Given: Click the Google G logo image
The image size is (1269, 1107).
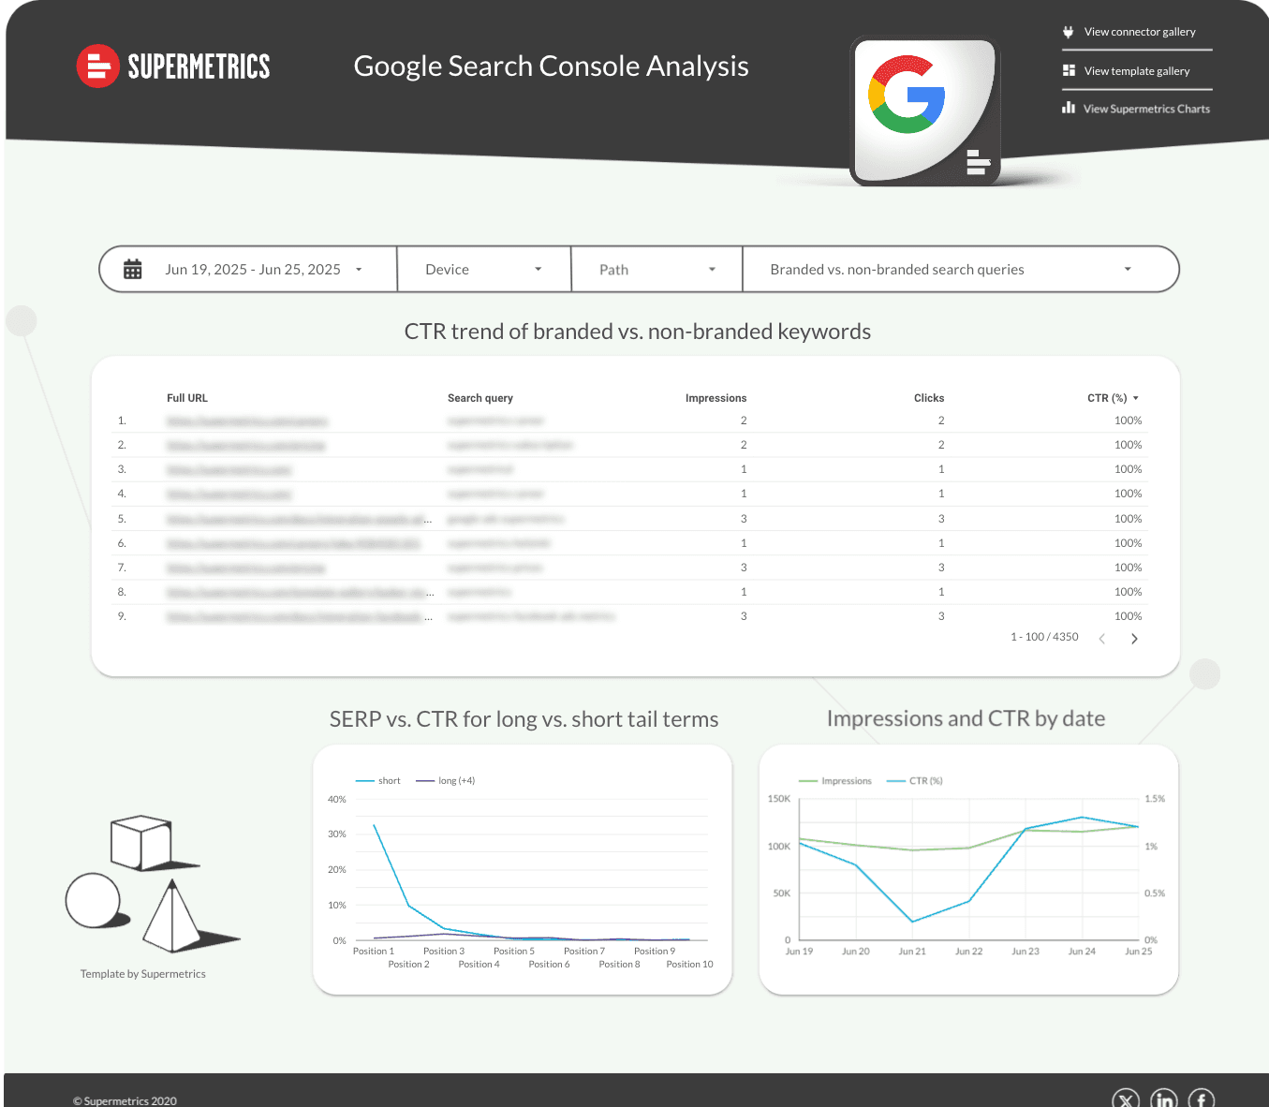Looking at the screenshot, I should [x=907, y=96].
